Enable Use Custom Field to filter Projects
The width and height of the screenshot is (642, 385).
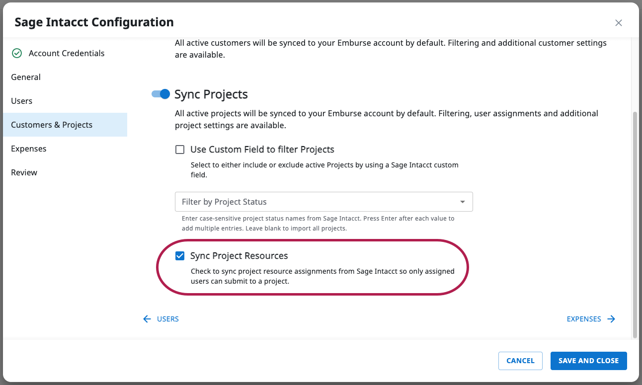click(180, 150)
